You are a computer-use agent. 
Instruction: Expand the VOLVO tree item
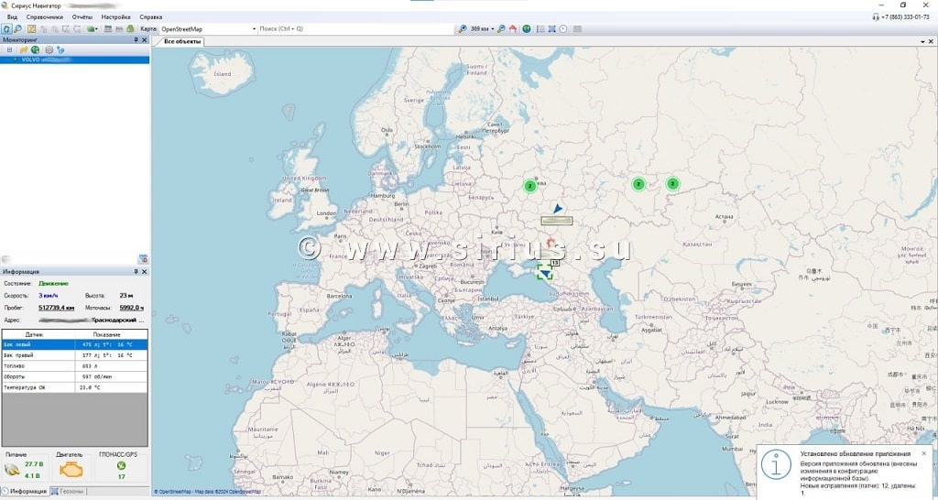[15, 60]
